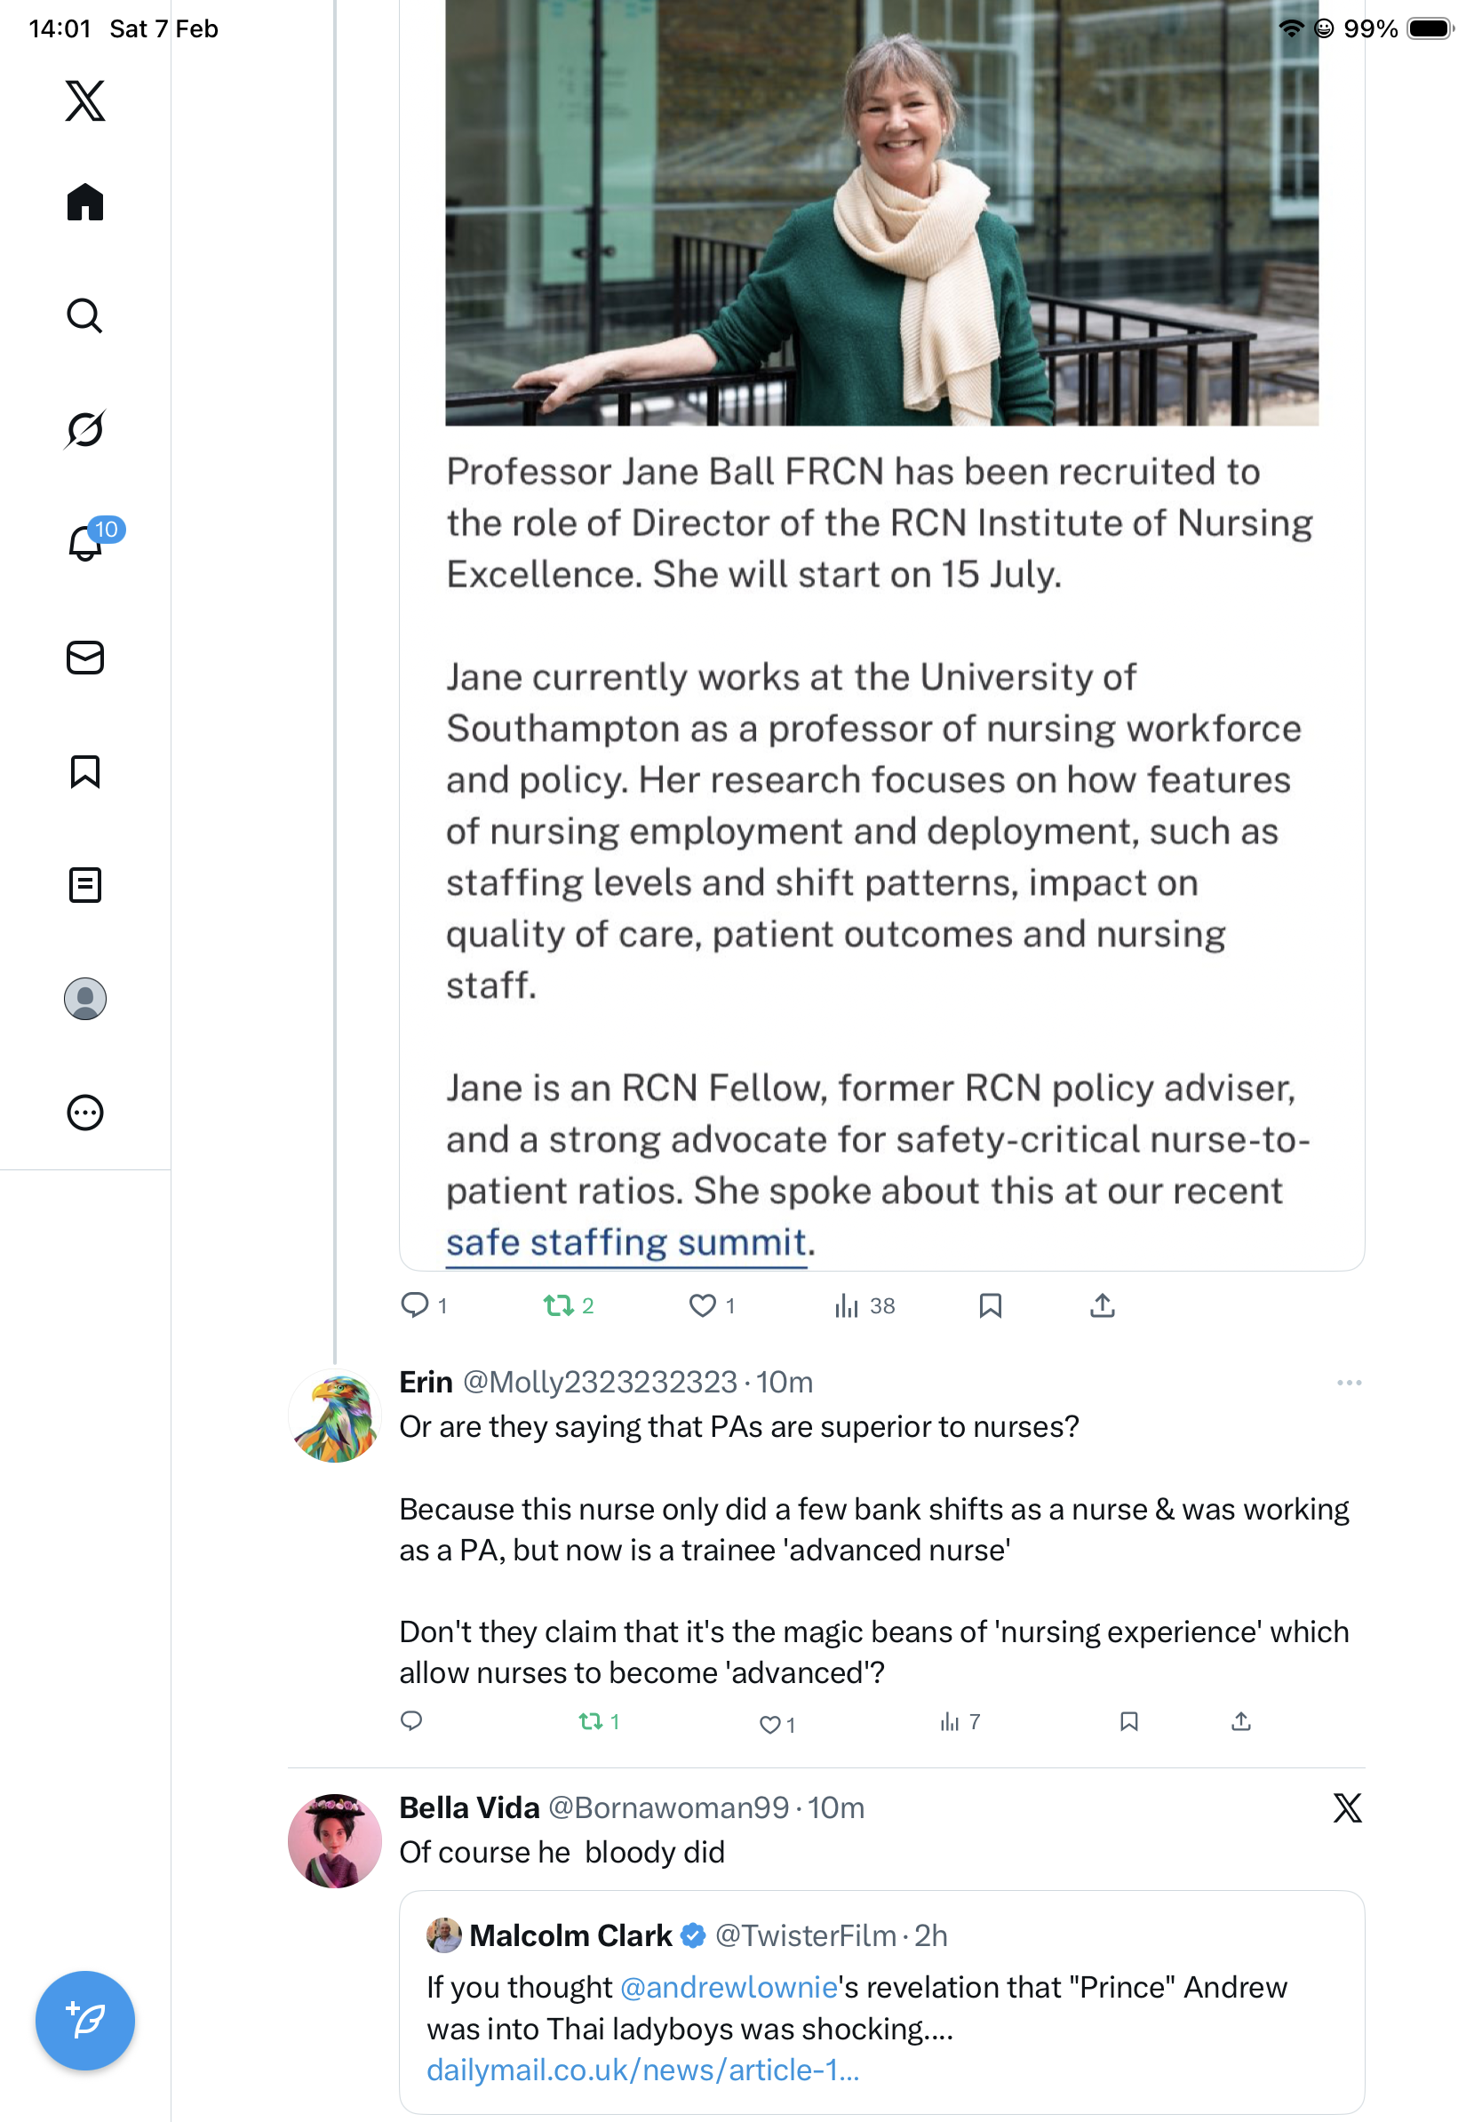Open the @andrewlownie mention

click(x=728, y=1986)
